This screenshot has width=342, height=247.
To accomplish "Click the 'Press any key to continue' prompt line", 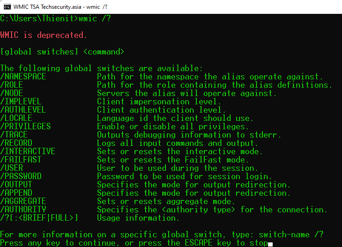I will pyautogui.click(x=134, y=243).
